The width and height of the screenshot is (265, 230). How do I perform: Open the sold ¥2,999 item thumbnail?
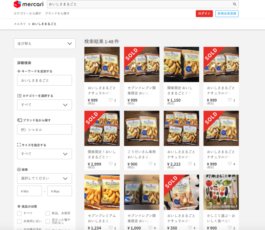click(102, 128)
